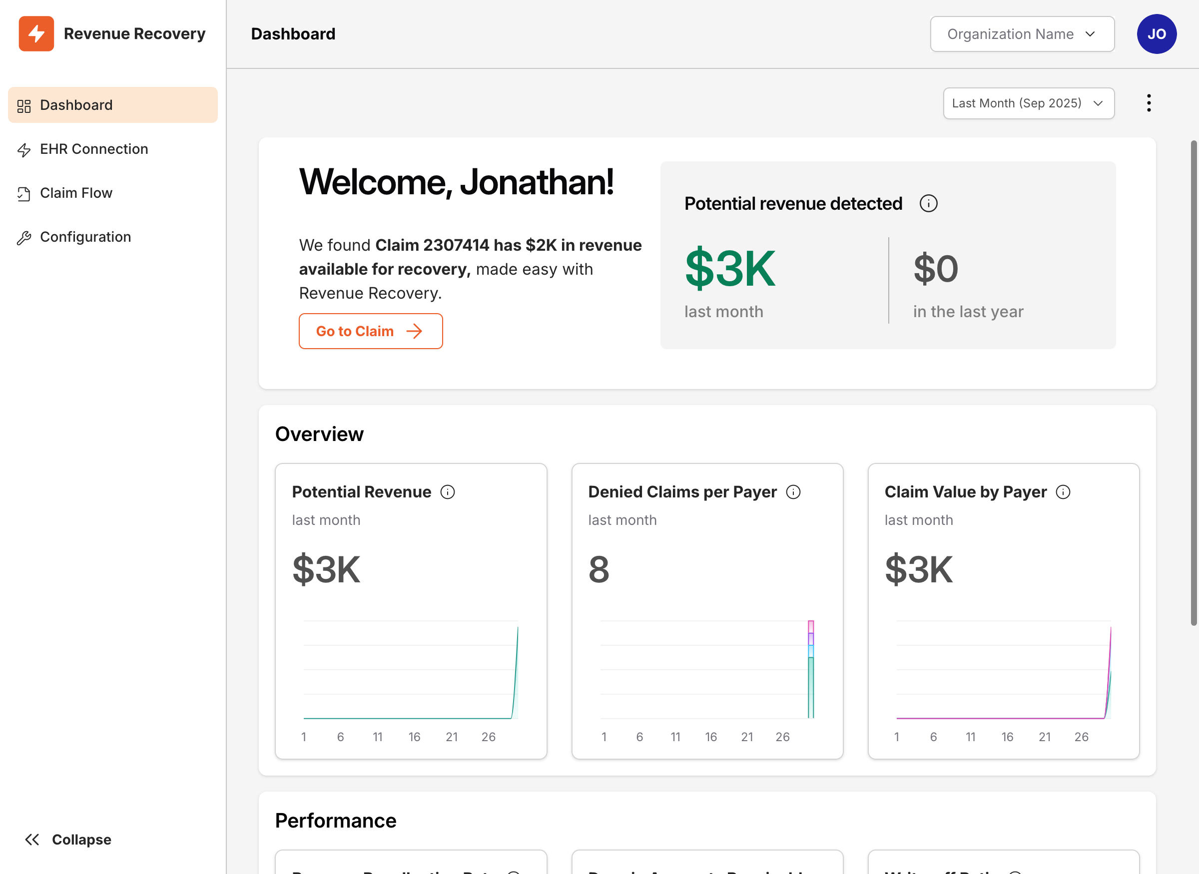Click the Revenue Recovery lightning bolt logo
1199x874 pixels.
tap(36, 33)
